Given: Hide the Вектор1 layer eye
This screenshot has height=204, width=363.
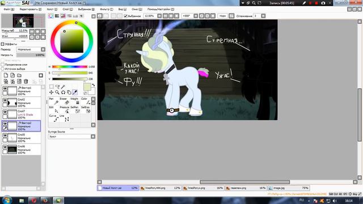Looking at the screenshot, I should [5, 88].
